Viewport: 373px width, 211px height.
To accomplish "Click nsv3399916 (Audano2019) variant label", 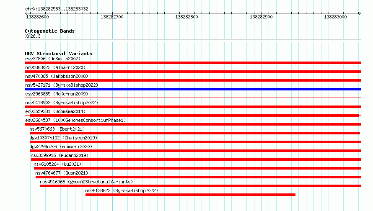I will (60, 155).
